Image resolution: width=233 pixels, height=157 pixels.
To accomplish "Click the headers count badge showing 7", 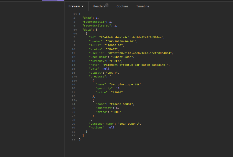I will tap(107, 5).
